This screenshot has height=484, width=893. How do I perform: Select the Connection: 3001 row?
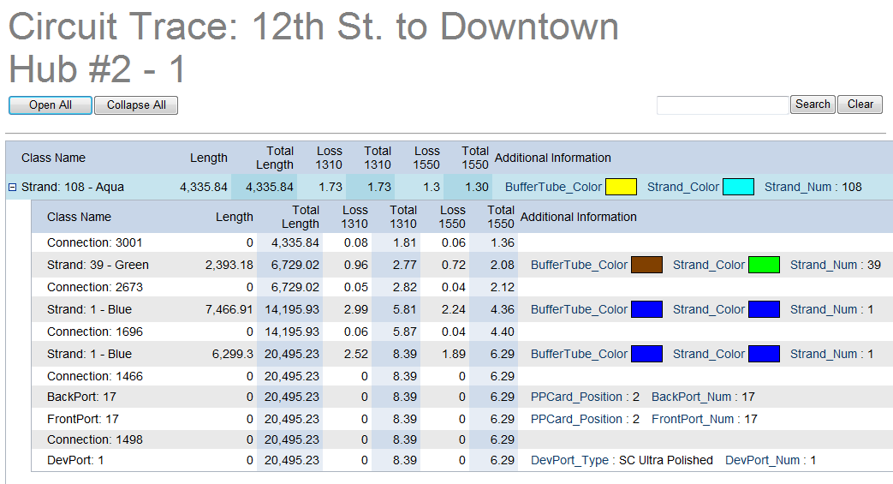click(x=95, y=242)
